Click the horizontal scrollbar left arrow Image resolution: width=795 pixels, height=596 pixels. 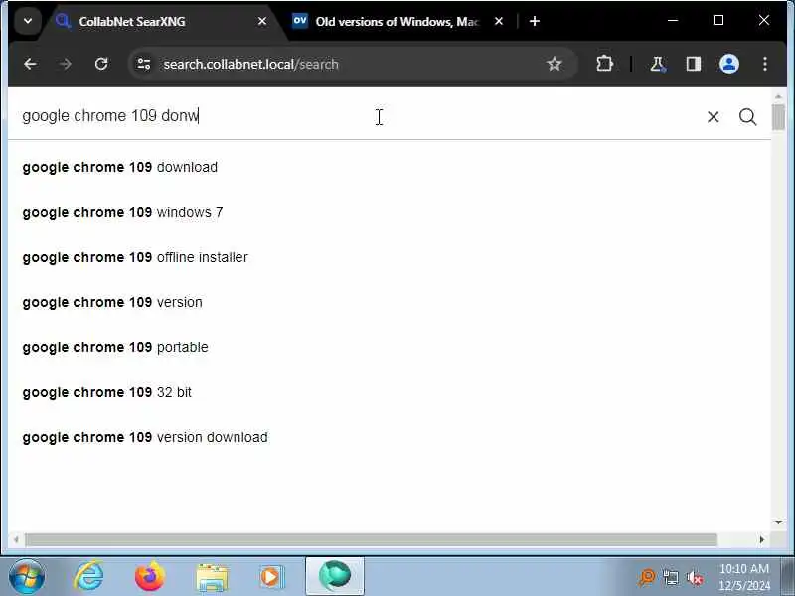[16, 540]
